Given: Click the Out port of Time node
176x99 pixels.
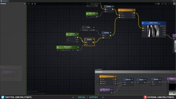Looking at the screenshot, I should [x=94, y=30].
